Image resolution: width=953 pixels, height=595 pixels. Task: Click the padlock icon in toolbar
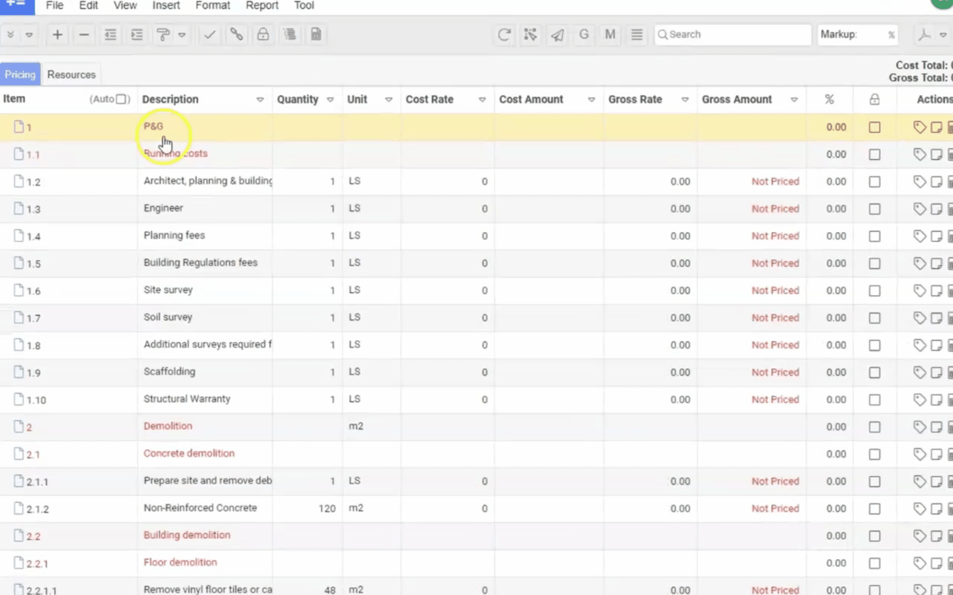click(263, 35)
